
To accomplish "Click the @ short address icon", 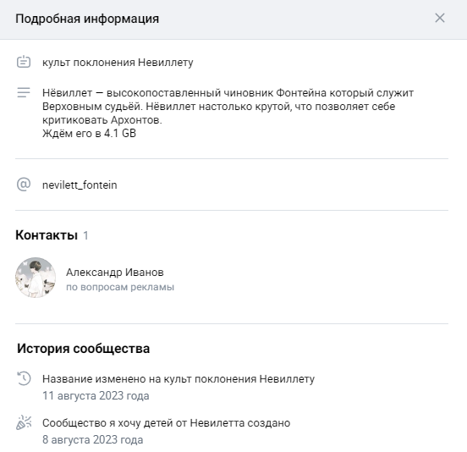I will coord(24,185).
